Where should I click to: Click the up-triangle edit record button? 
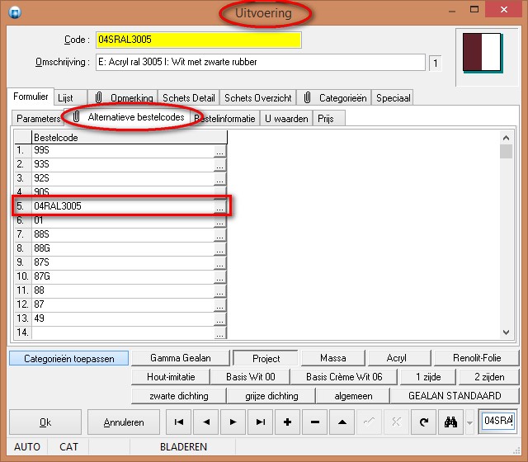pos(342,422)
